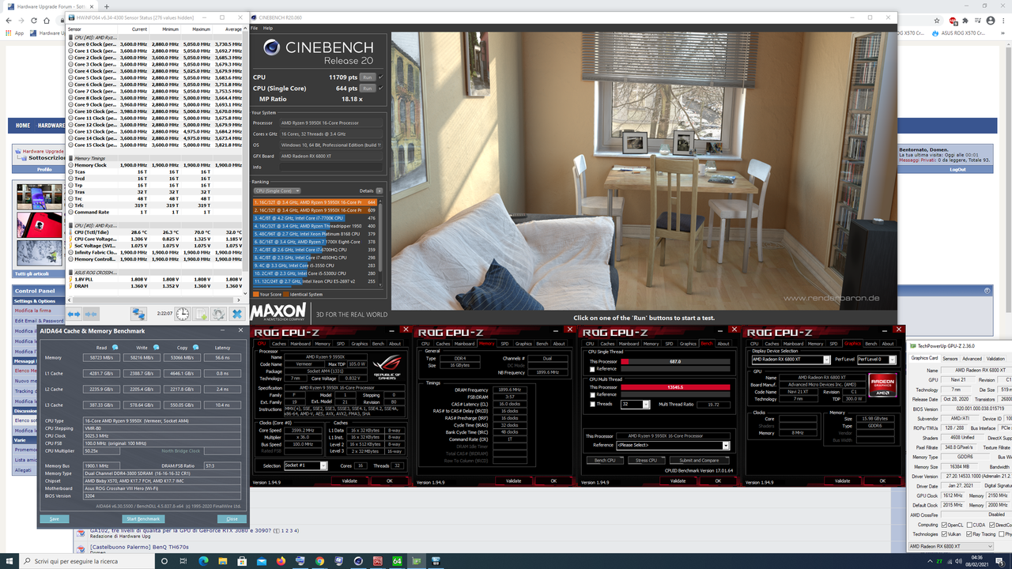
Task: Click LogOut link on forum page
Action: pos(957,169)
